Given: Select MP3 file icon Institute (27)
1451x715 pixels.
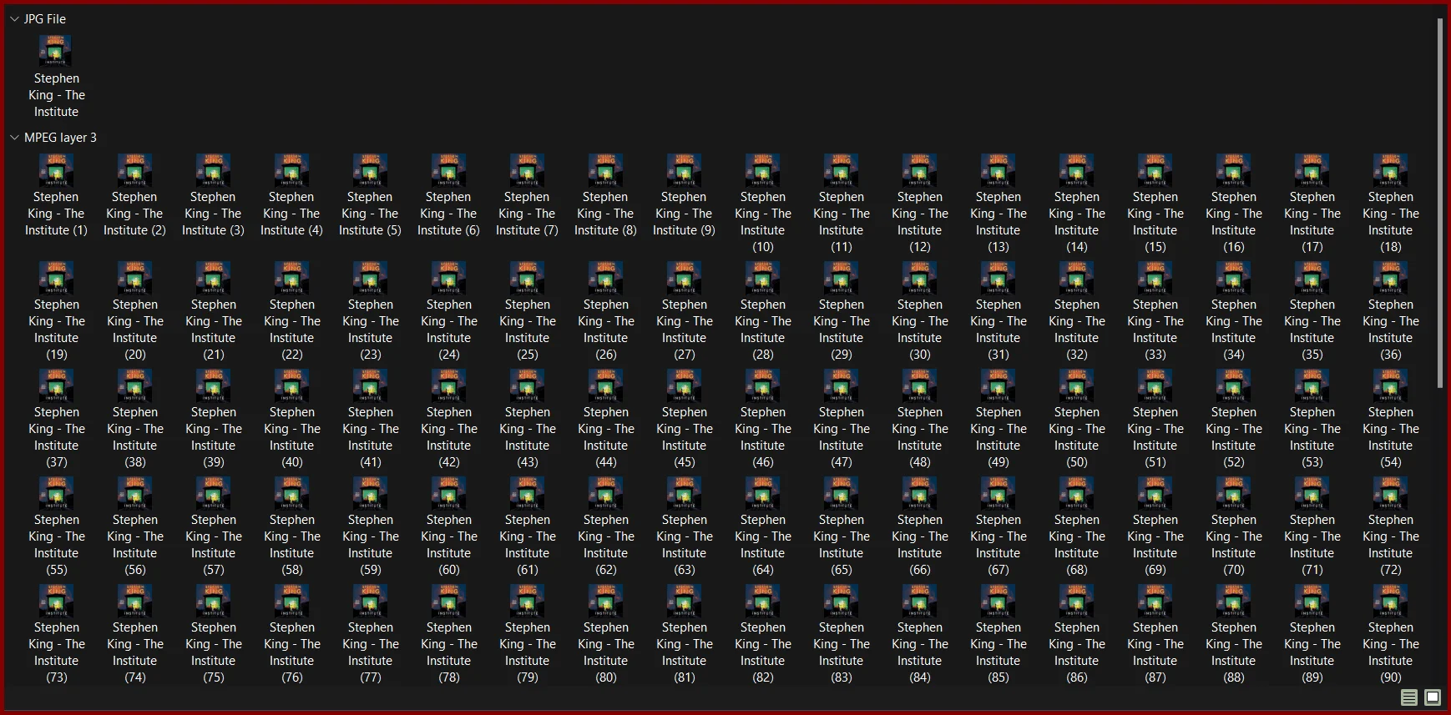Looking at the screenshot, I should pyautogui.click(x=684, y=277).
